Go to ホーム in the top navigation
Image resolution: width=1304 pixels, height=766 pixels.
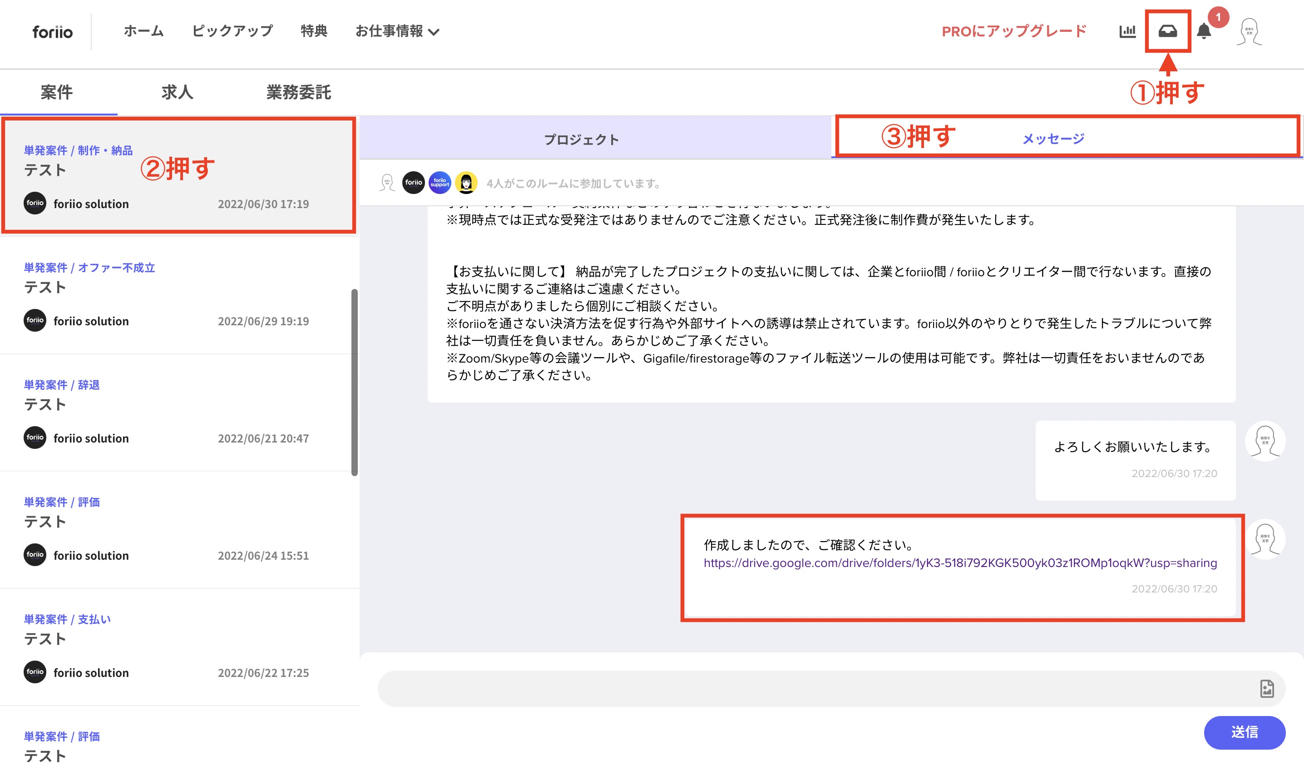[144, 31]
